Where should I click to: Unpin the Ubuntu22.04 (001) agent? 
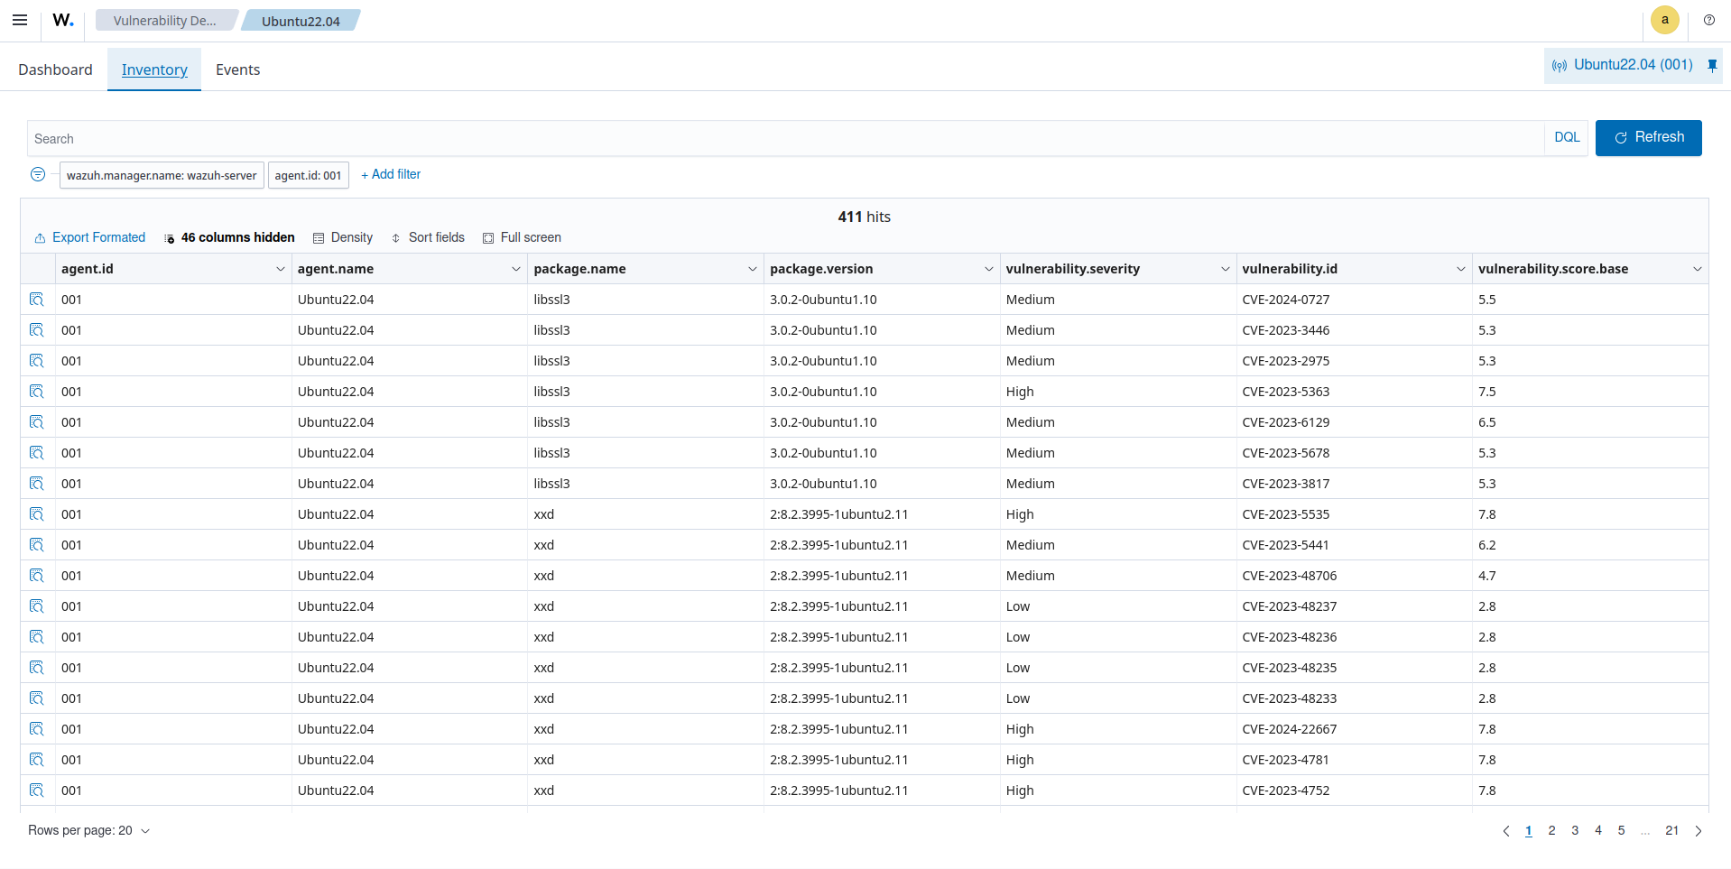[1712, 65]
